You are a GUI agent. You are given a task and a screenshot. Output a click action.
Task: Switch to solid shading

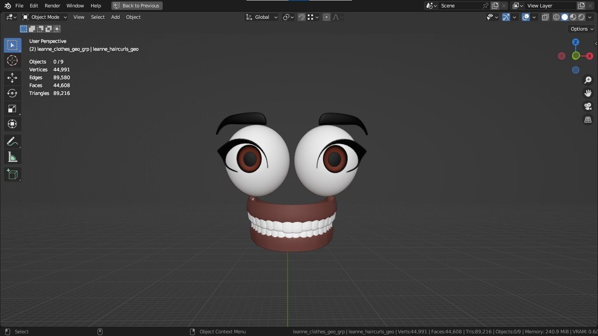click(565, 17)
